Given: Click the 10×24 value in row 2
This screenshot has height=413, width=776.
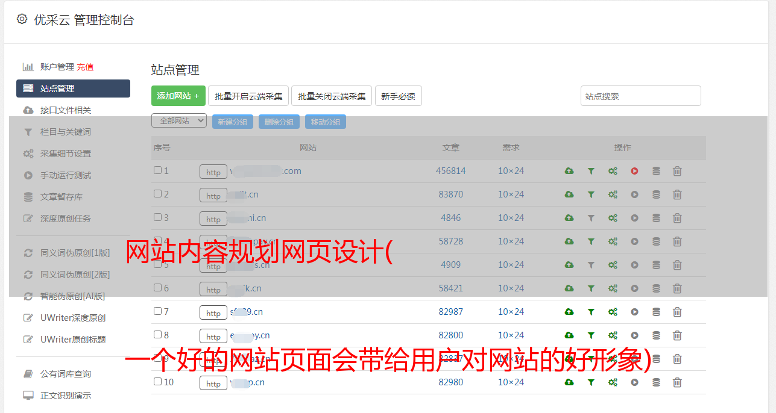Looking at the screenshot, I should 511,194.
